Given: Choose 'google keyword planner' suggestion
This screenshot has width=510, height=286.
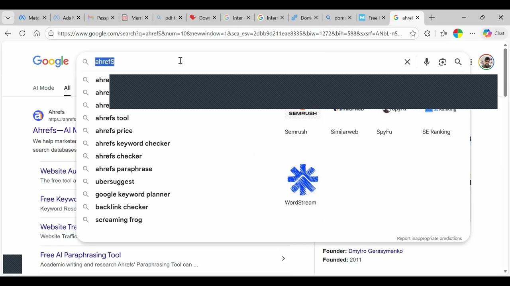Looking at the screenshot, I should click(x=133, y=194).
